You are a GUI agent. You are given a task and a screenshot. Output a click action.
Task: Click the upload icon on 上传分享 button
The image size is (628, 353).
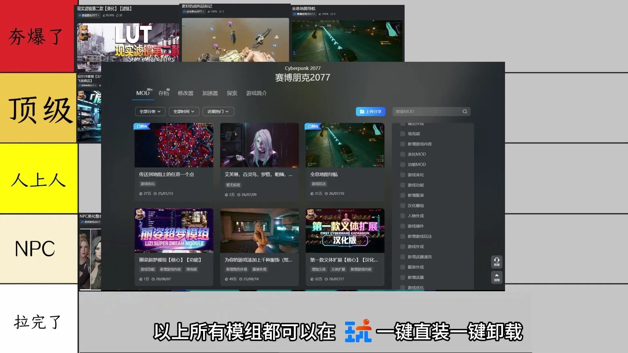click(x=362, y=111)
